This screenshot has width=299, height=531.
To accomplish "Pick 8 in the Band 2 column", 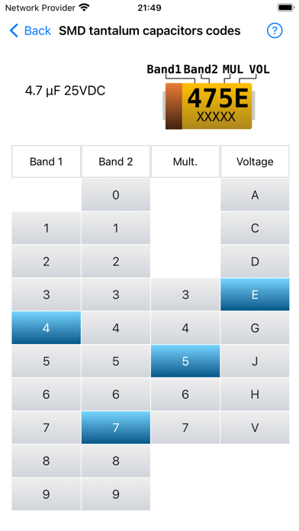I will coord(116,461).
